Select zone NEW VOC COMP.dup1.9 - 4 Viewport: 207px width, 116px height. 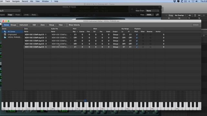36,44
